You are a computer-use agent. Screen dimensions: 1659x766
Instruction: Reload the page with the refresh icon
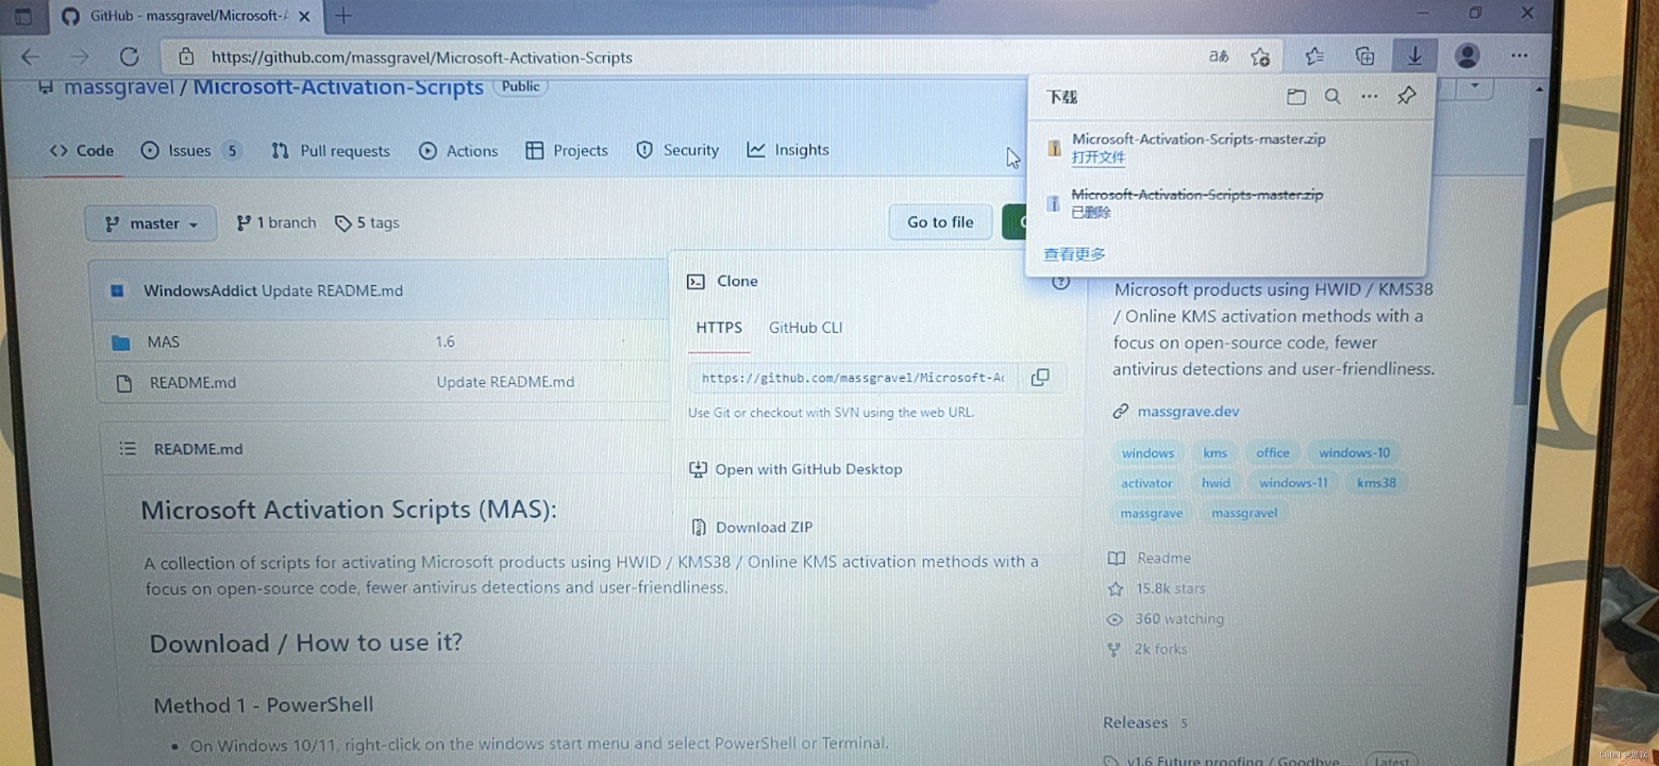(129, 57)
